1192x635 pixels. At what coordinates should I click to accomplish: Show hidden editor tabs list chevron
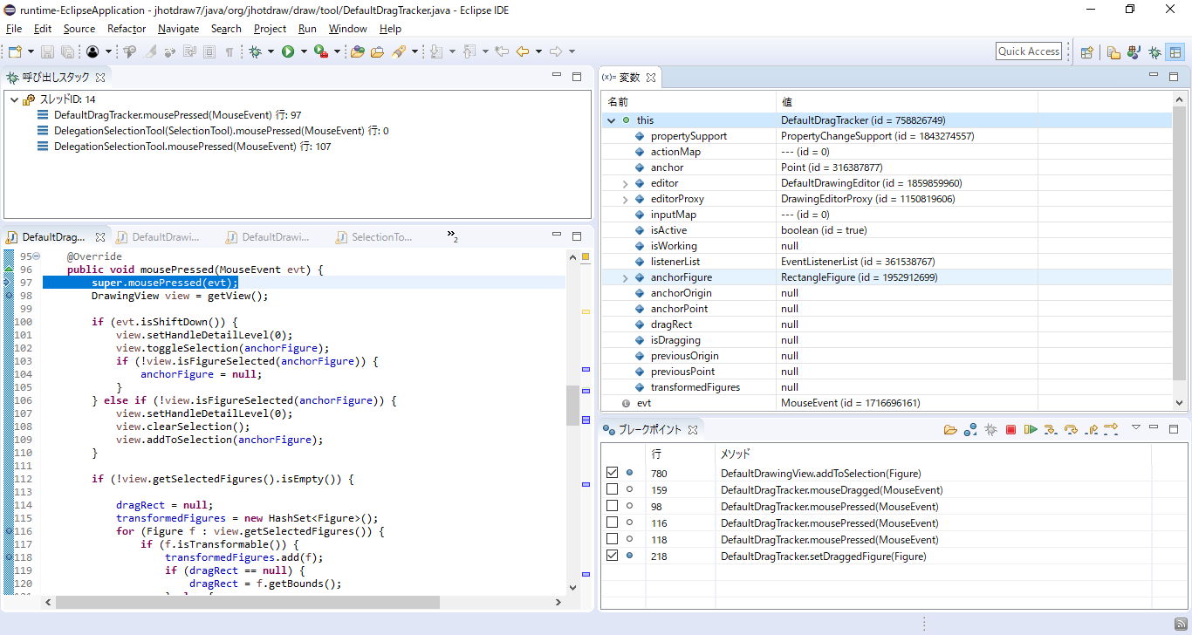click(452, 236)
